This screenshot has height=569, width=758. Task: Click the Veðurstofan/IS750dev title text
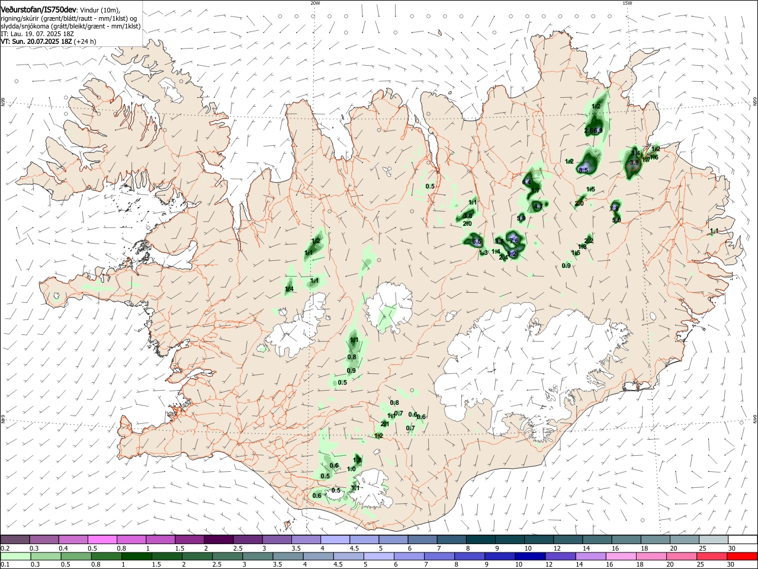point(38,10)
